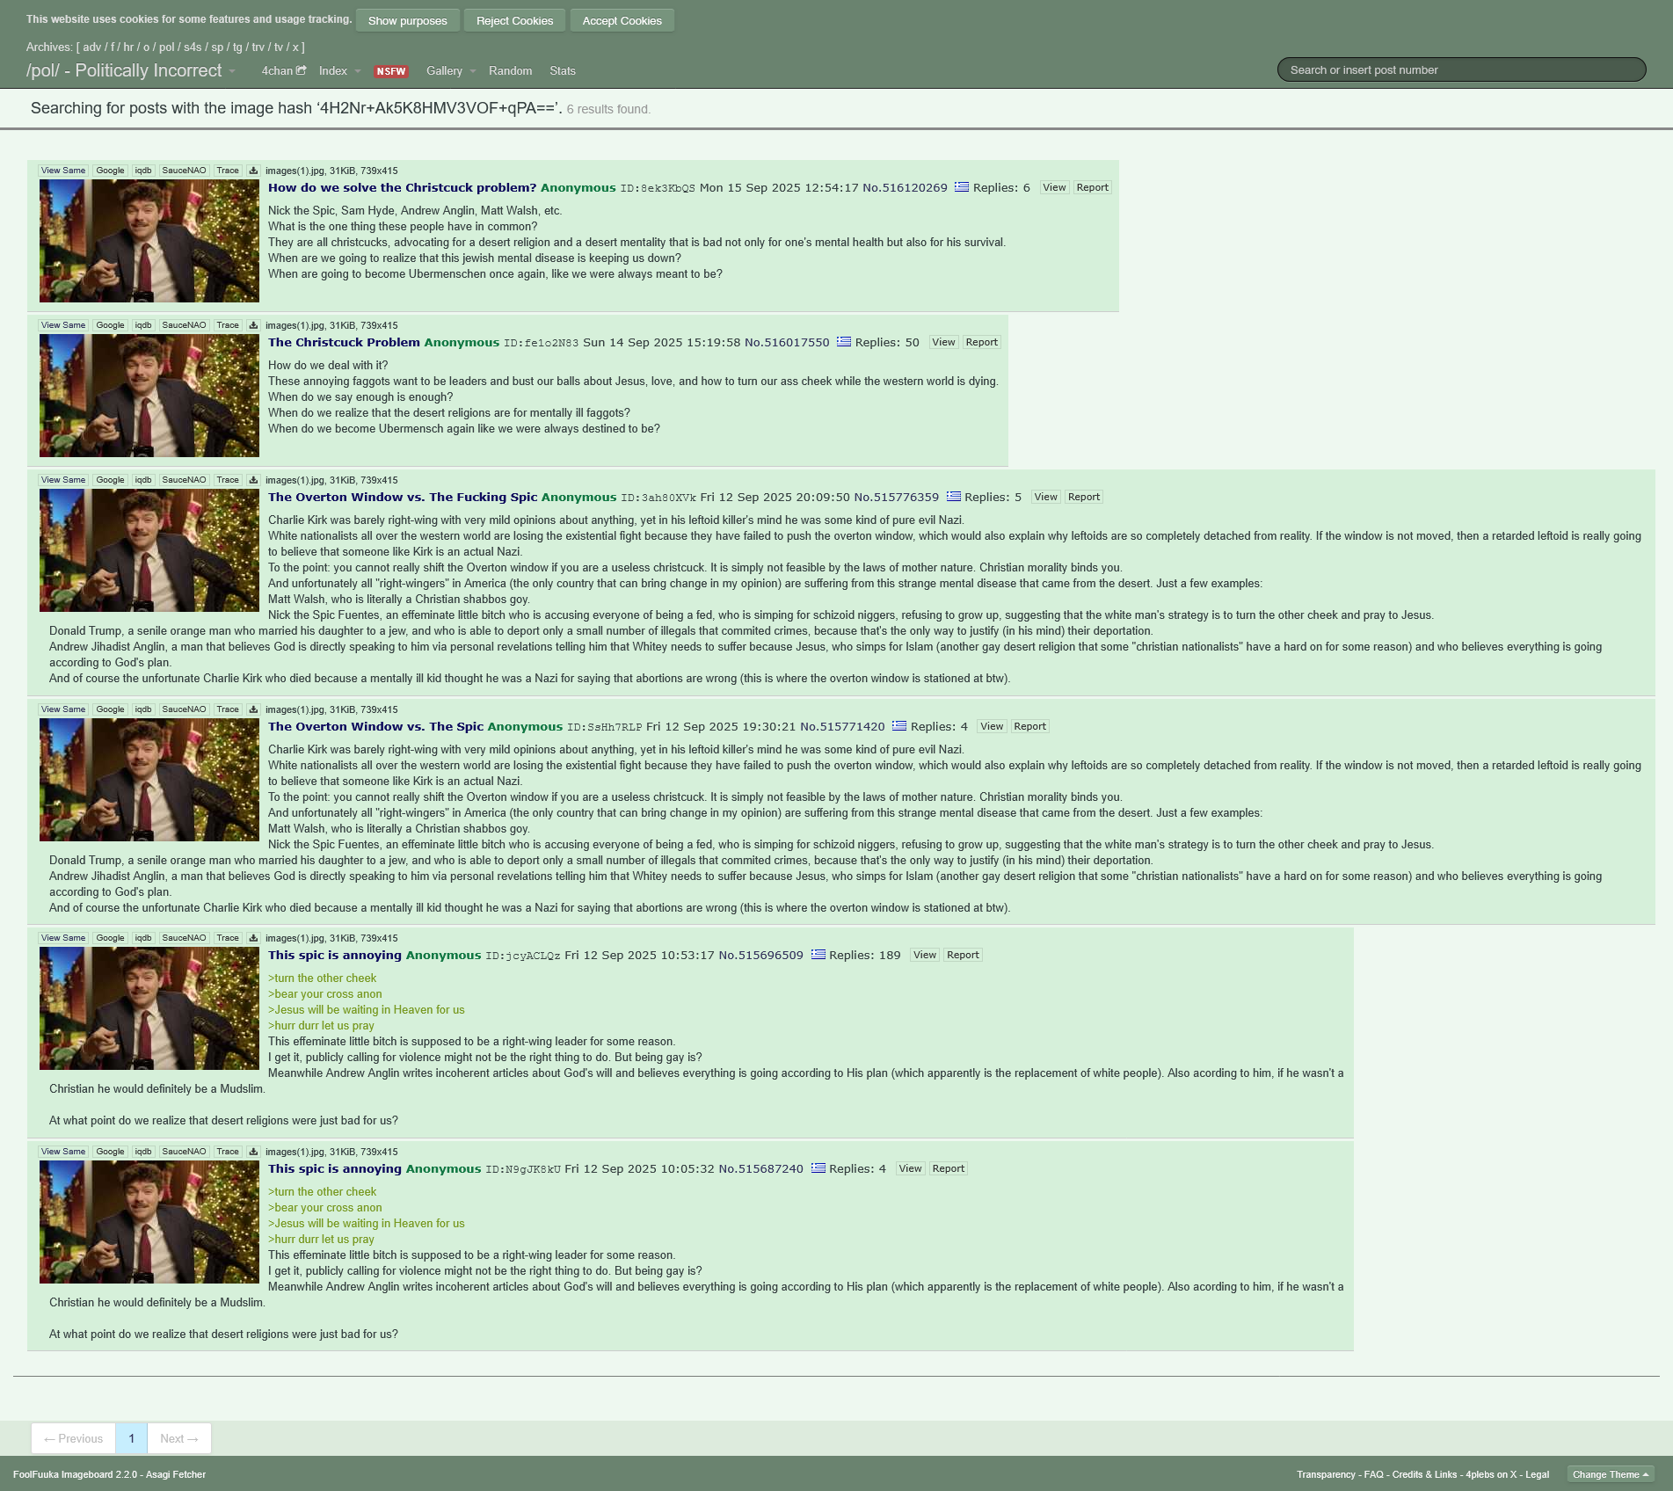This screenshot has width=1673, height=1491.
Task: Open thumbnail of post No.516017550
Action: point(149,396)
